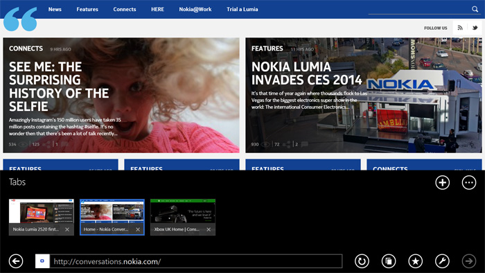This screenshot has width=485, height=273.
Task: Click the search magnifier icon
Action: coord(475,9)
